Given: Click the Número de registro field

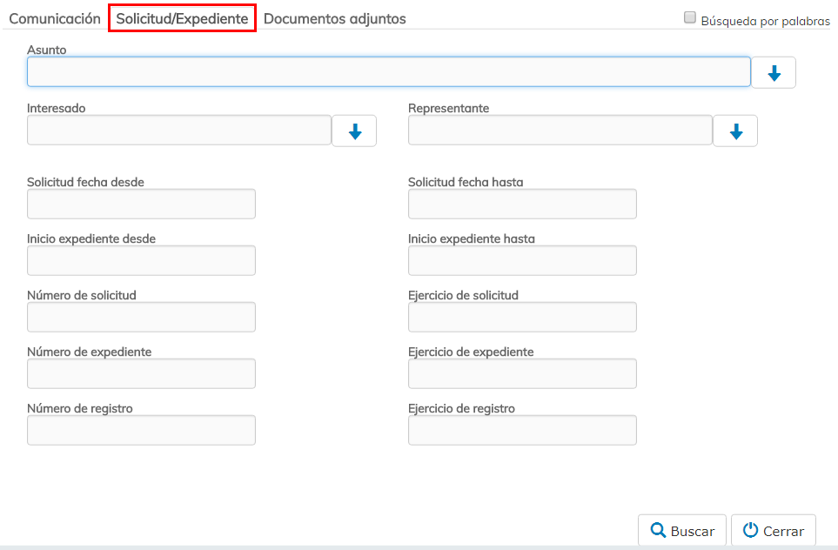Looking at the screenshot, I should tap(141, 431).
